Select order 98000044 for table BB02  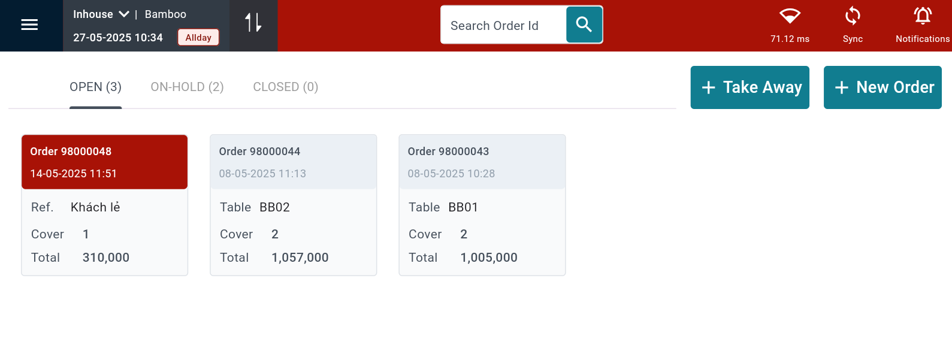(293, 205)
